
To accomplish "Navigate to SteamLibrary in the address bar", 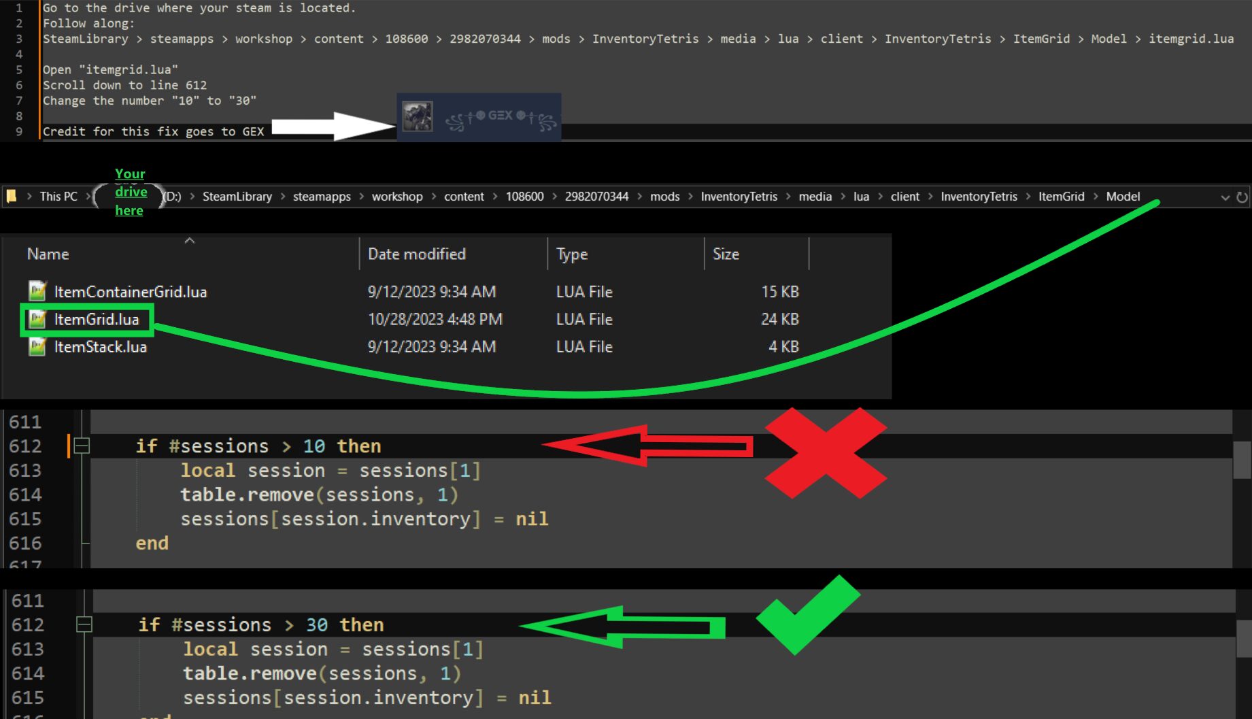I will tap(237, 197).
